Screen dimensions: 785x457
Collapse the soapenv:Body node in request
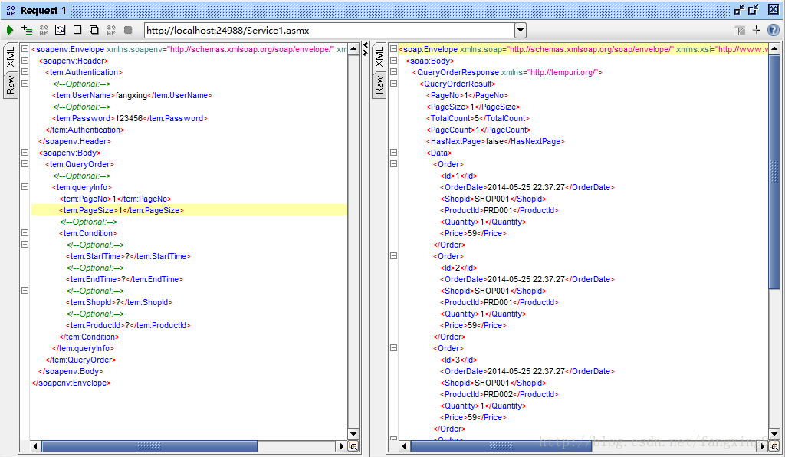(x=25, y=152)
